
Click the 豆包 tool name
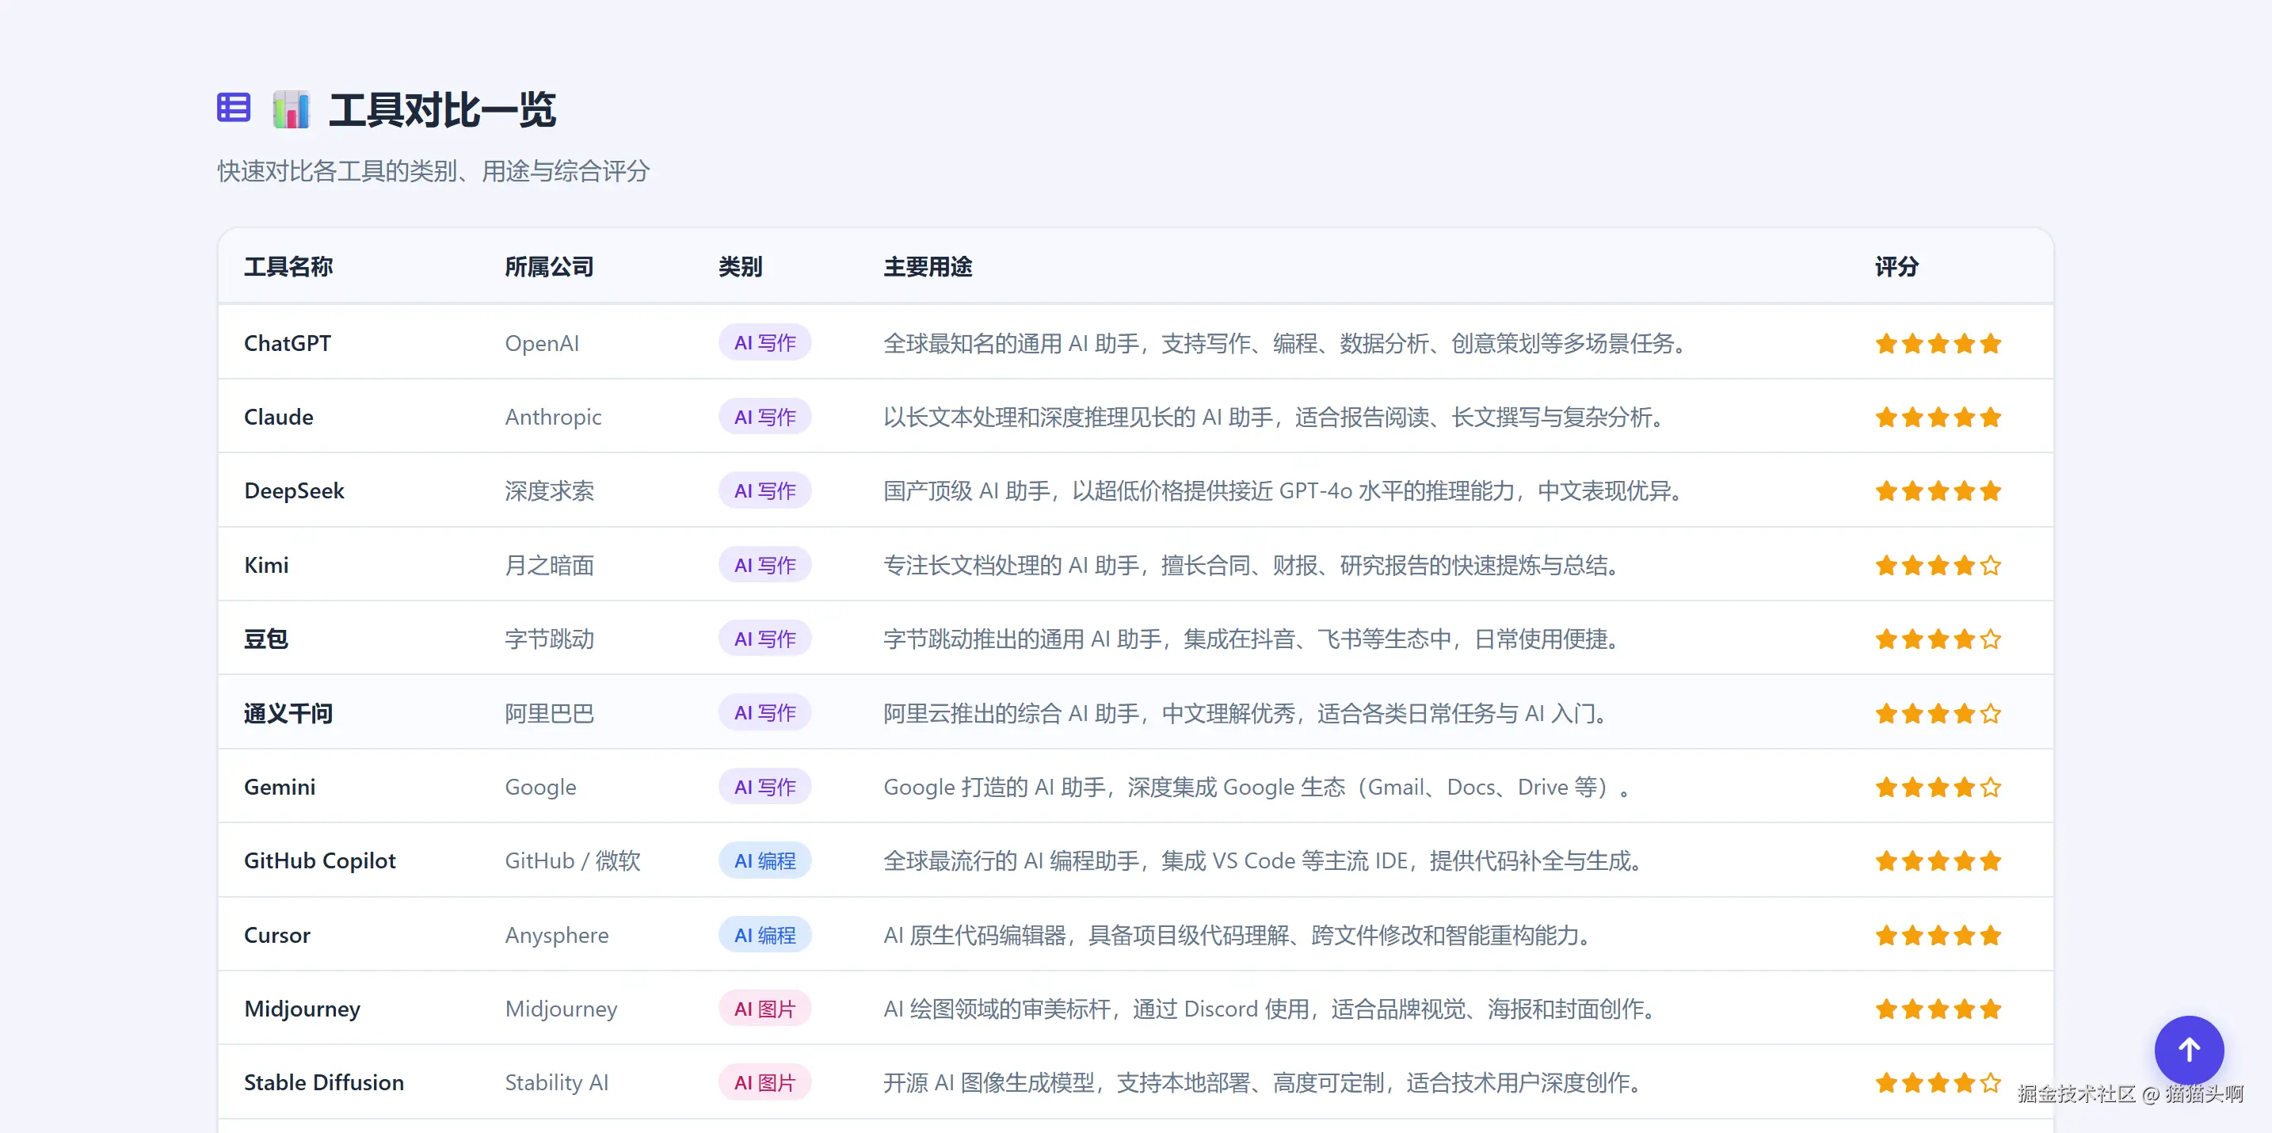point(266,639)
